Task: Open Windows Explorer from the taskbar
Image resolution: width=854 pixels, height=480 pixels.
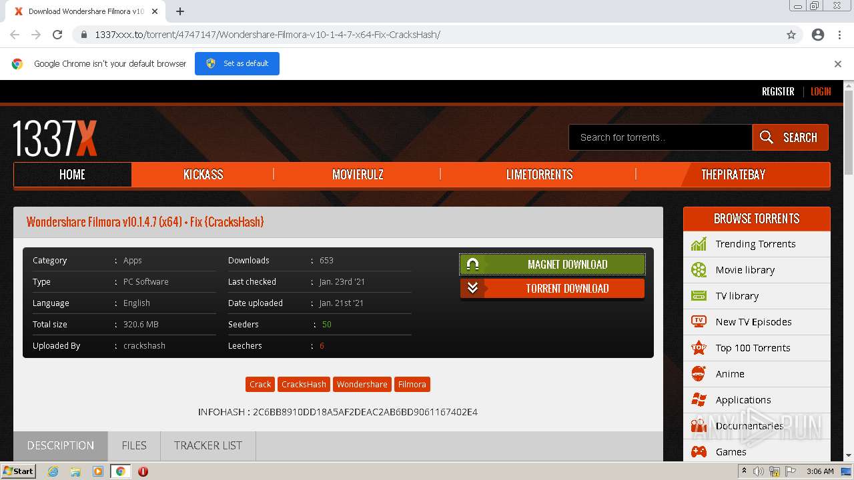Action: (75, 471)
